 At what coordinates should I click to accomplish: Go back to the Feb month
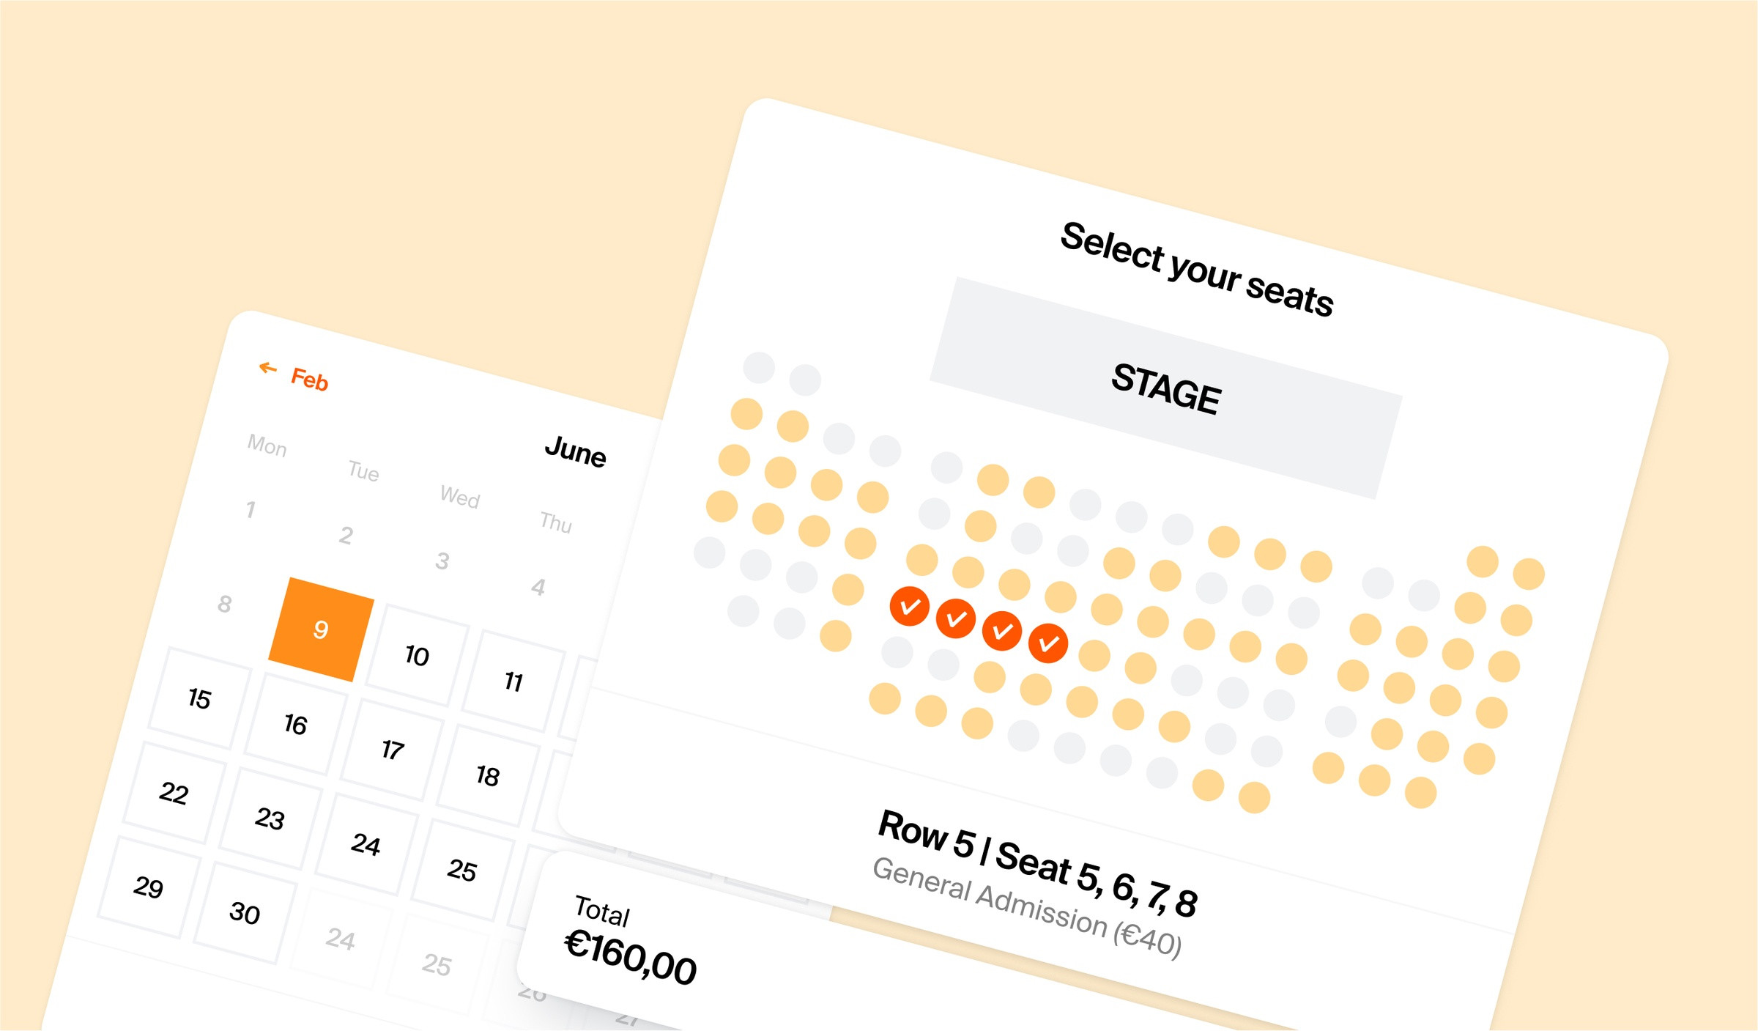coord(309,380)
